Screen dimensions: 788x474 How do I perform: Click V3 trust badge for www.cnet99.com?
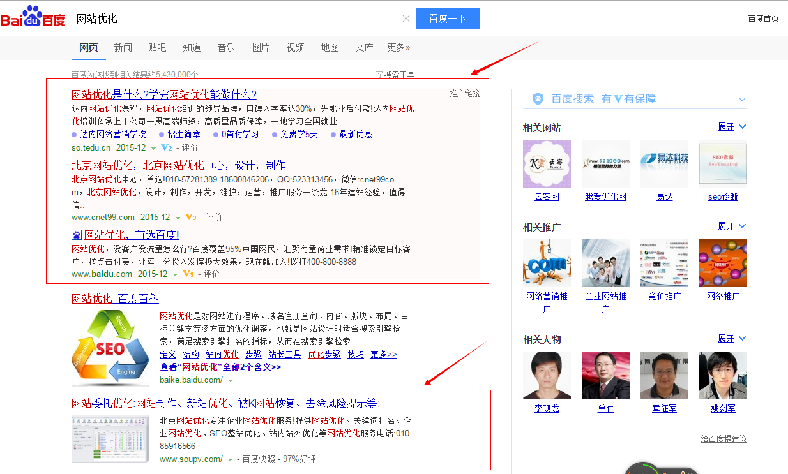click(191, 217)
